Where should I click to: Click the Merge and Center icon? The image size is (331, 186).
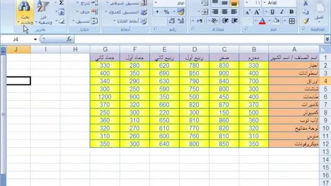(204, 12)
